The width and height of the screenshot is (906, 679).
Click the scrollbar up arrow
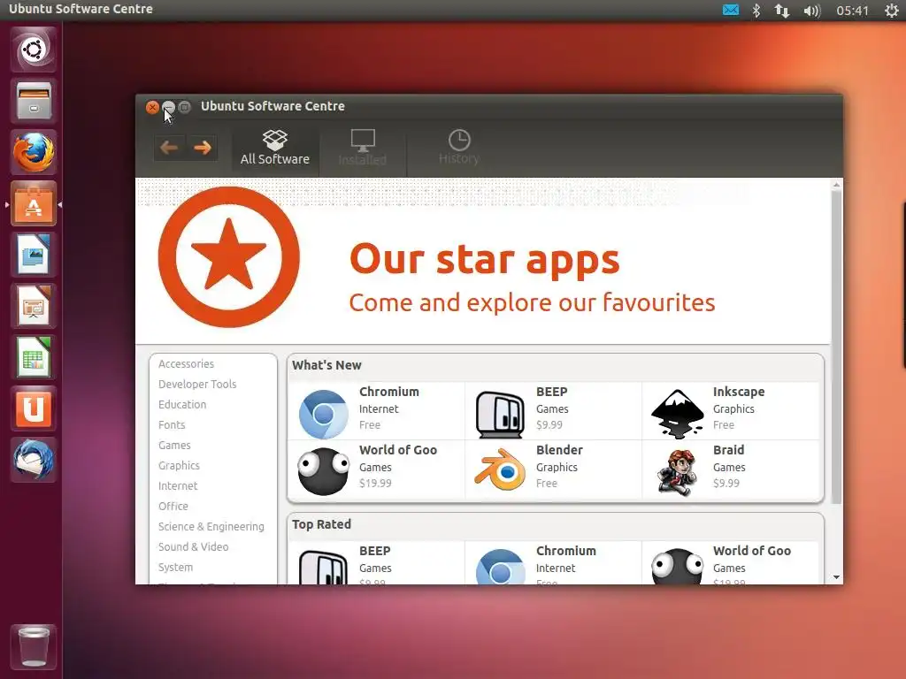coord(836,186)
